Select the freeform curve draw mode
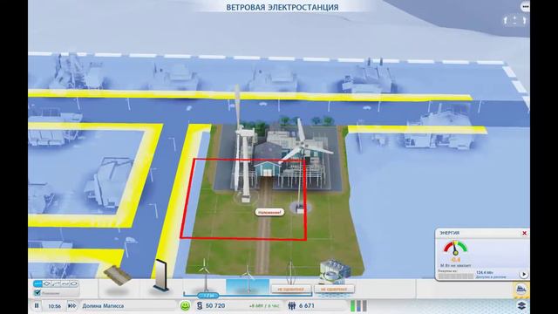558x314 pixels. (65, 283)
